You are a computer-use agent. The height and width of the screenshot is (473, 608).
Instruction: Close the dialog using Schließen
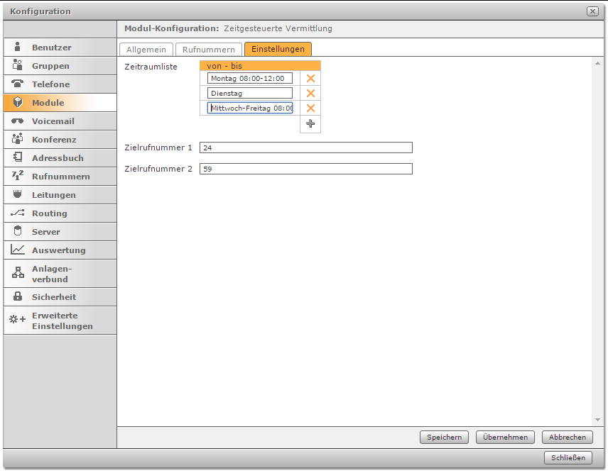click(568, 458)
